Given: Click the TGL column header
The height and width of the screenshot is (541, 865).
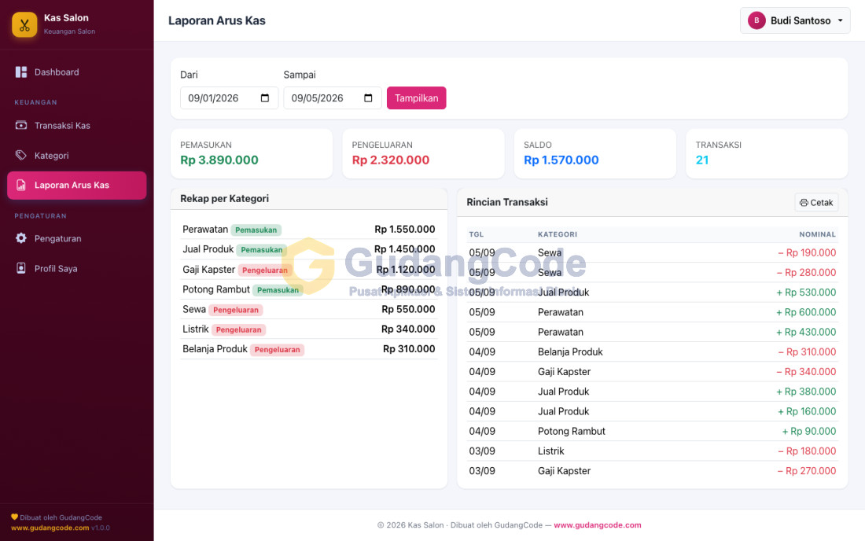Looking at the screenshot, I should (476, 234).
